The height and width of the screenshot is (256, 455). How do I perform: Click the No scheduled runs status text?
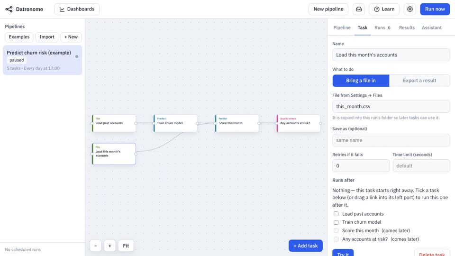tap(23, 250)
